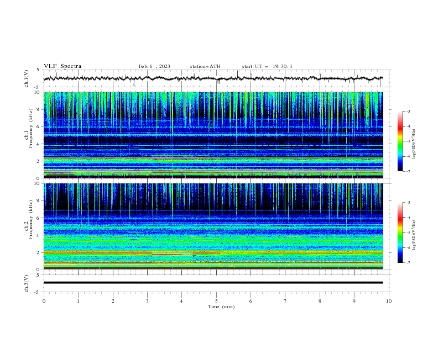Image resolution: width=438 pixels, height=338 pixels.
Task: Click the time axis tick "5"
Action: [x=216, y=301]
